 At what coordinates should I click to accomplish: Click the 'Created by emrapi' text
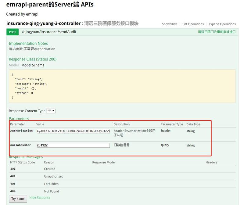22,14
